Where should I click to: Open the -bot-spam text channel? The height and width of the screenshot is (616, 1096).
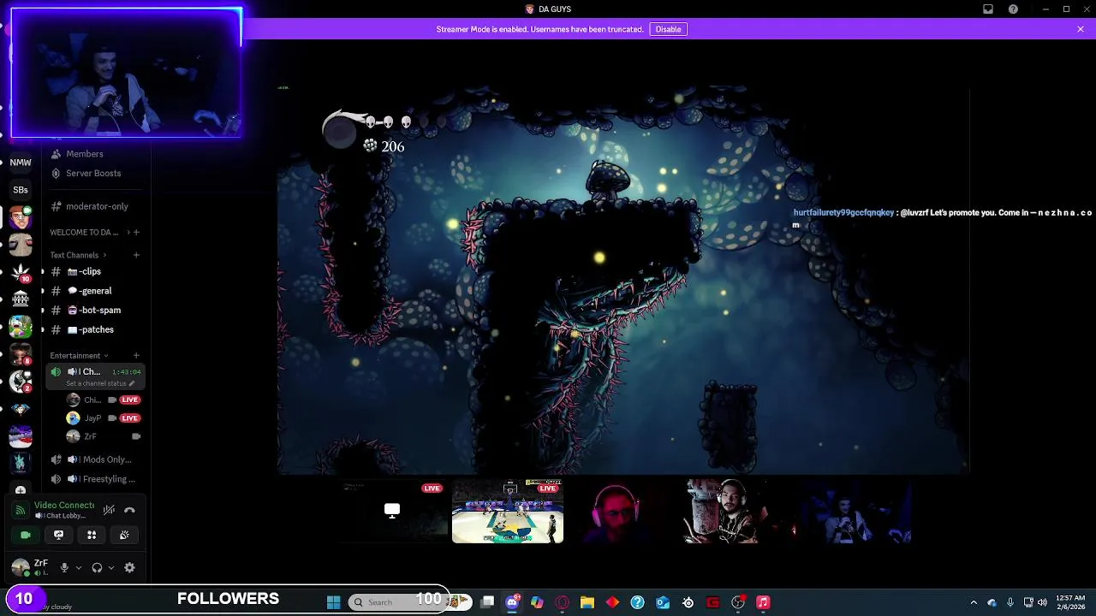pos(95,310)
